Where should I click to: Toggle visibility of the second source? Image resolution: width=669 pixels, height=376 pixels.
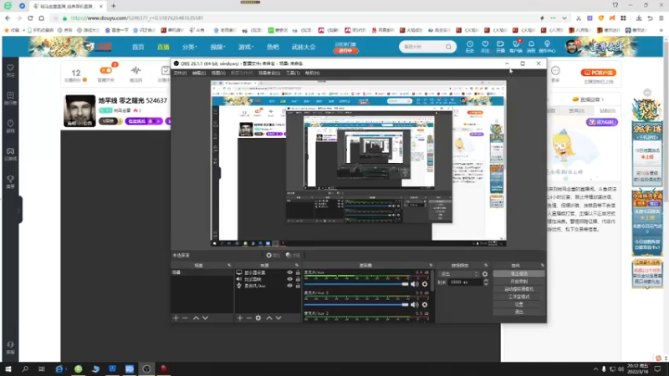[x=289, y=279]
